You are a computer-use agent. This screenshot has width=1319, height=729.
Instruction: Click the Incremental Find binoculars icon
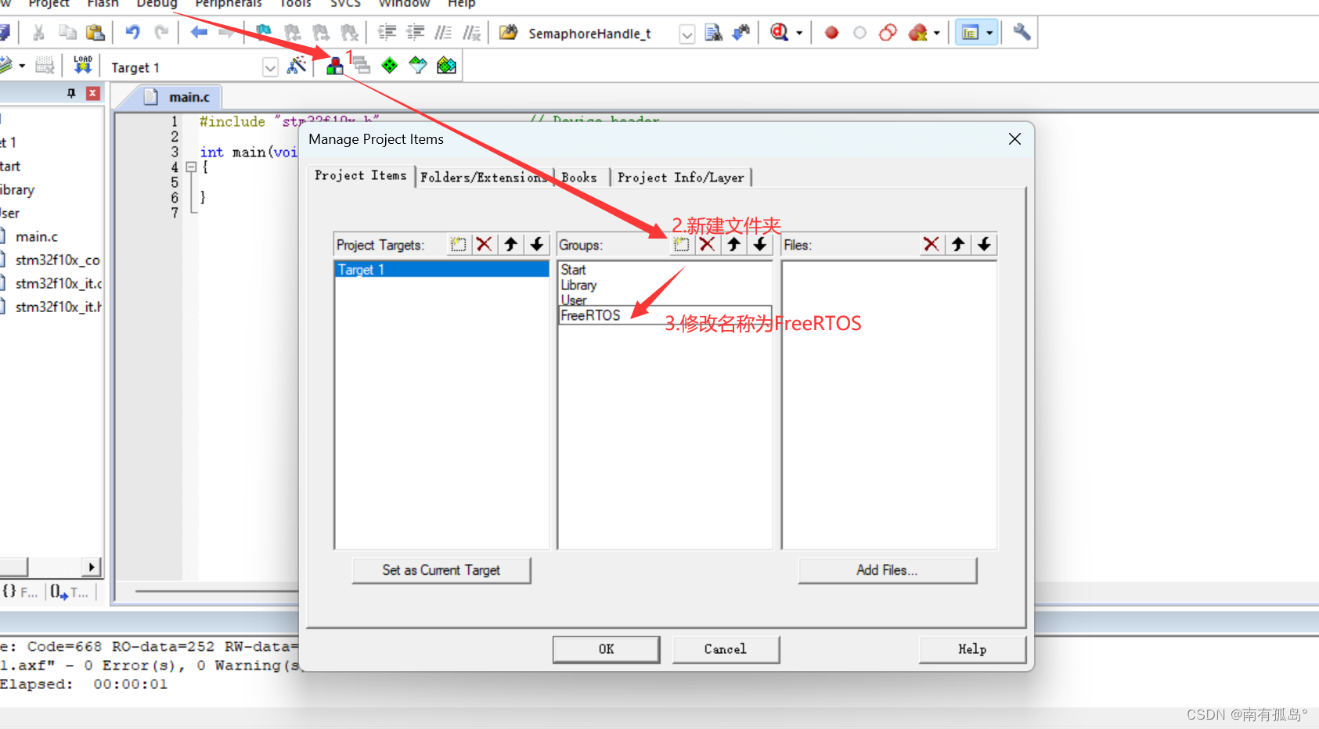tap(741, 32)
